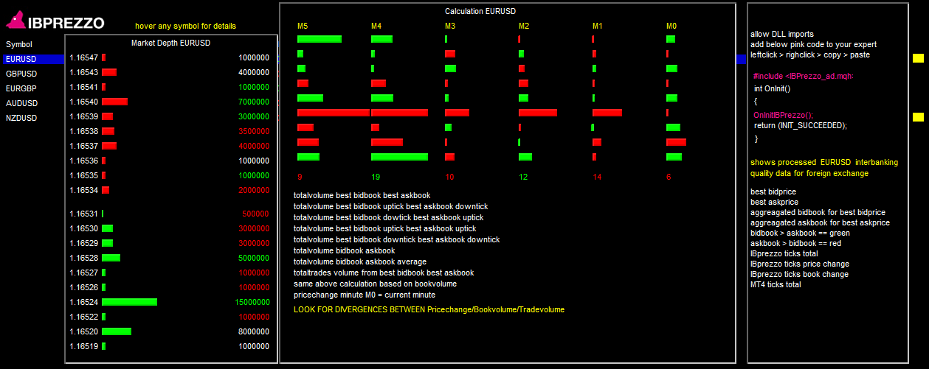Viewport: 929px width, 369px height.
Task: Click the top green bar under M5
Action: [x=320, y=39]
